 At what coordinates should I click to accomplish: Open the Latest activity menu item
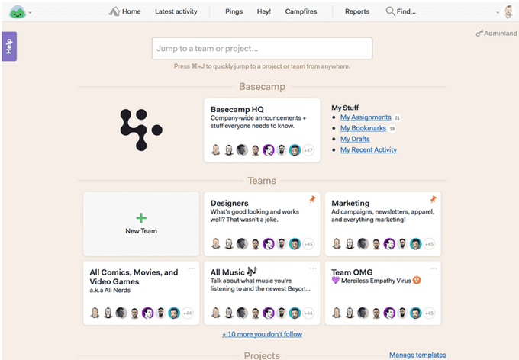tap(176, 11)
